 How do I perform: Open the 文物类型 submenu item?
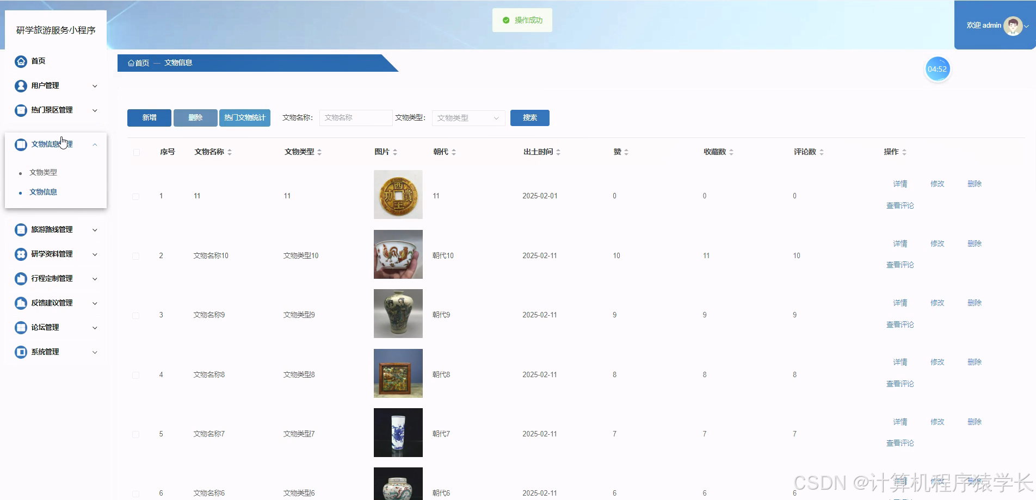click(43, 172)
